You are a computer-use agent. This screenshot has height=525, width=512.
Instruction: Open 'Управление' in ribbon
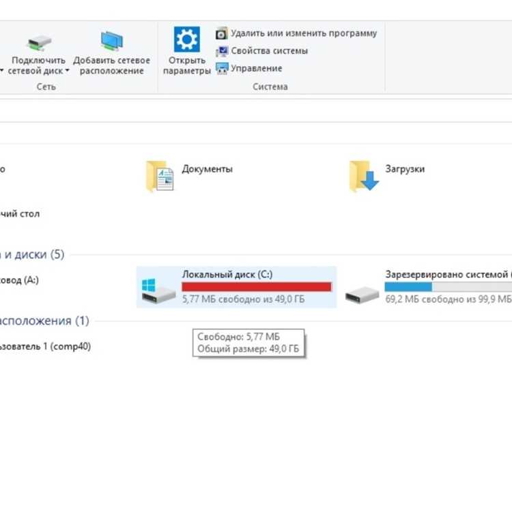(257, 68)
